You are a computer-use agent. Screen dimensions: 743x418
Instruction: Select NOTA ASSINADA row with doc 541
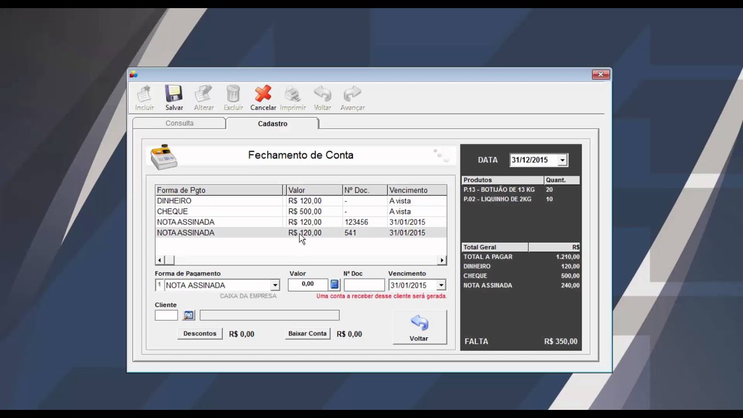pyautogui.click(x=301, y=232)
